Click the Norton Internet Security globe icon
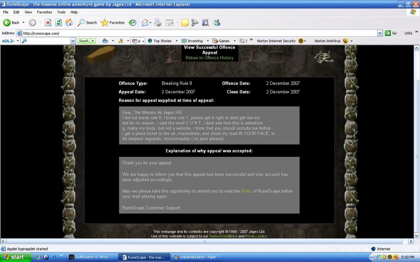Image resolution: width=420 pixels, height=262 pixels. [301, 41]
